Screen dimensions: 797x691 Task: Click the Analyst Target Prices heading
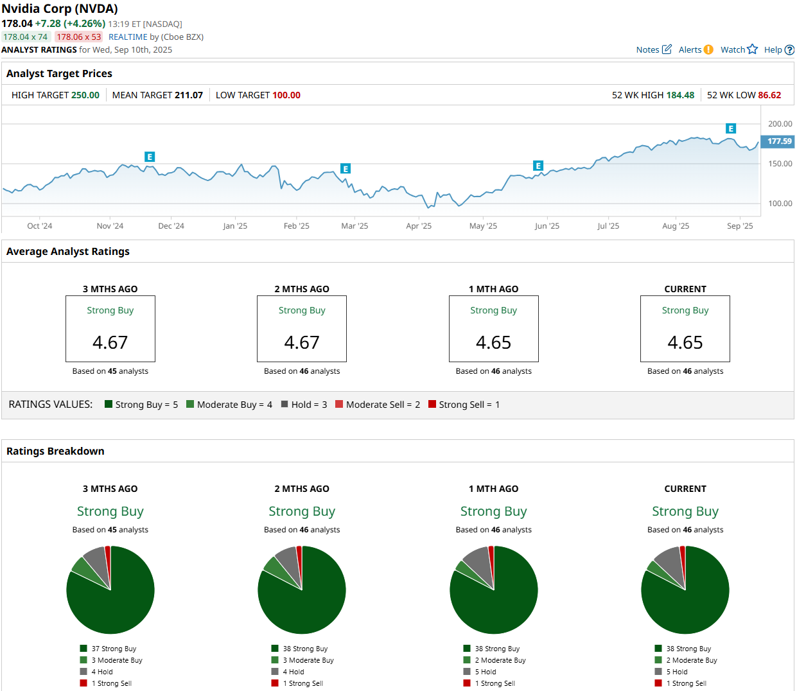coord(59,73)
